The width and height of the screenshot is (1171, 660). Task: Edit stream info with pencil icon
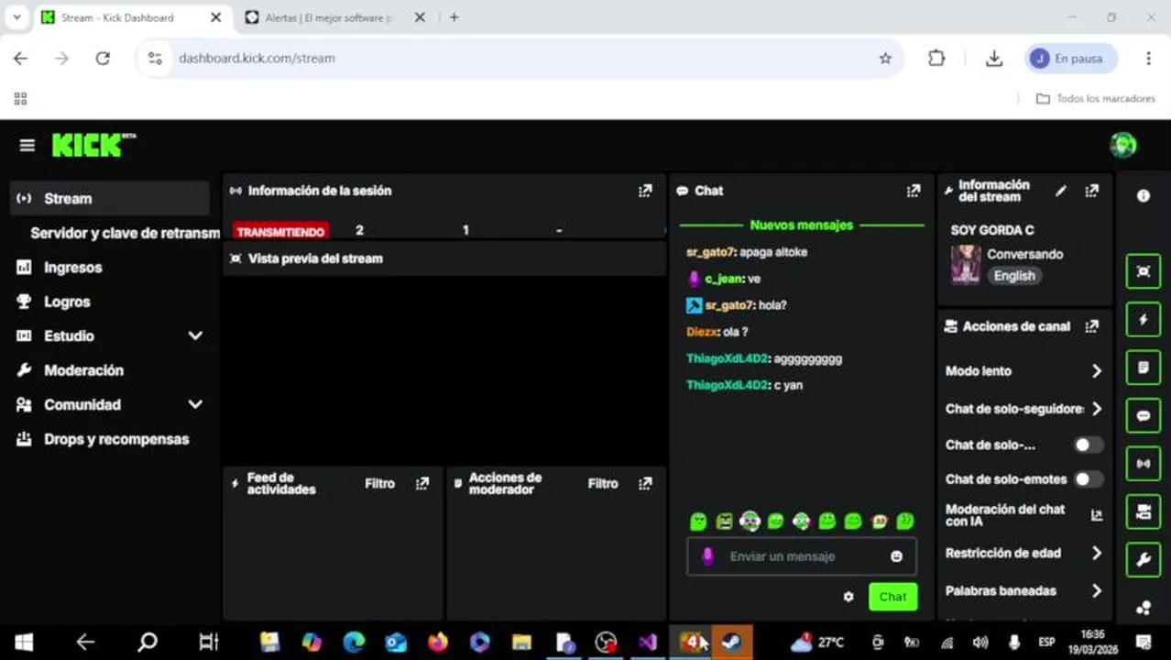coord(1061,191)
